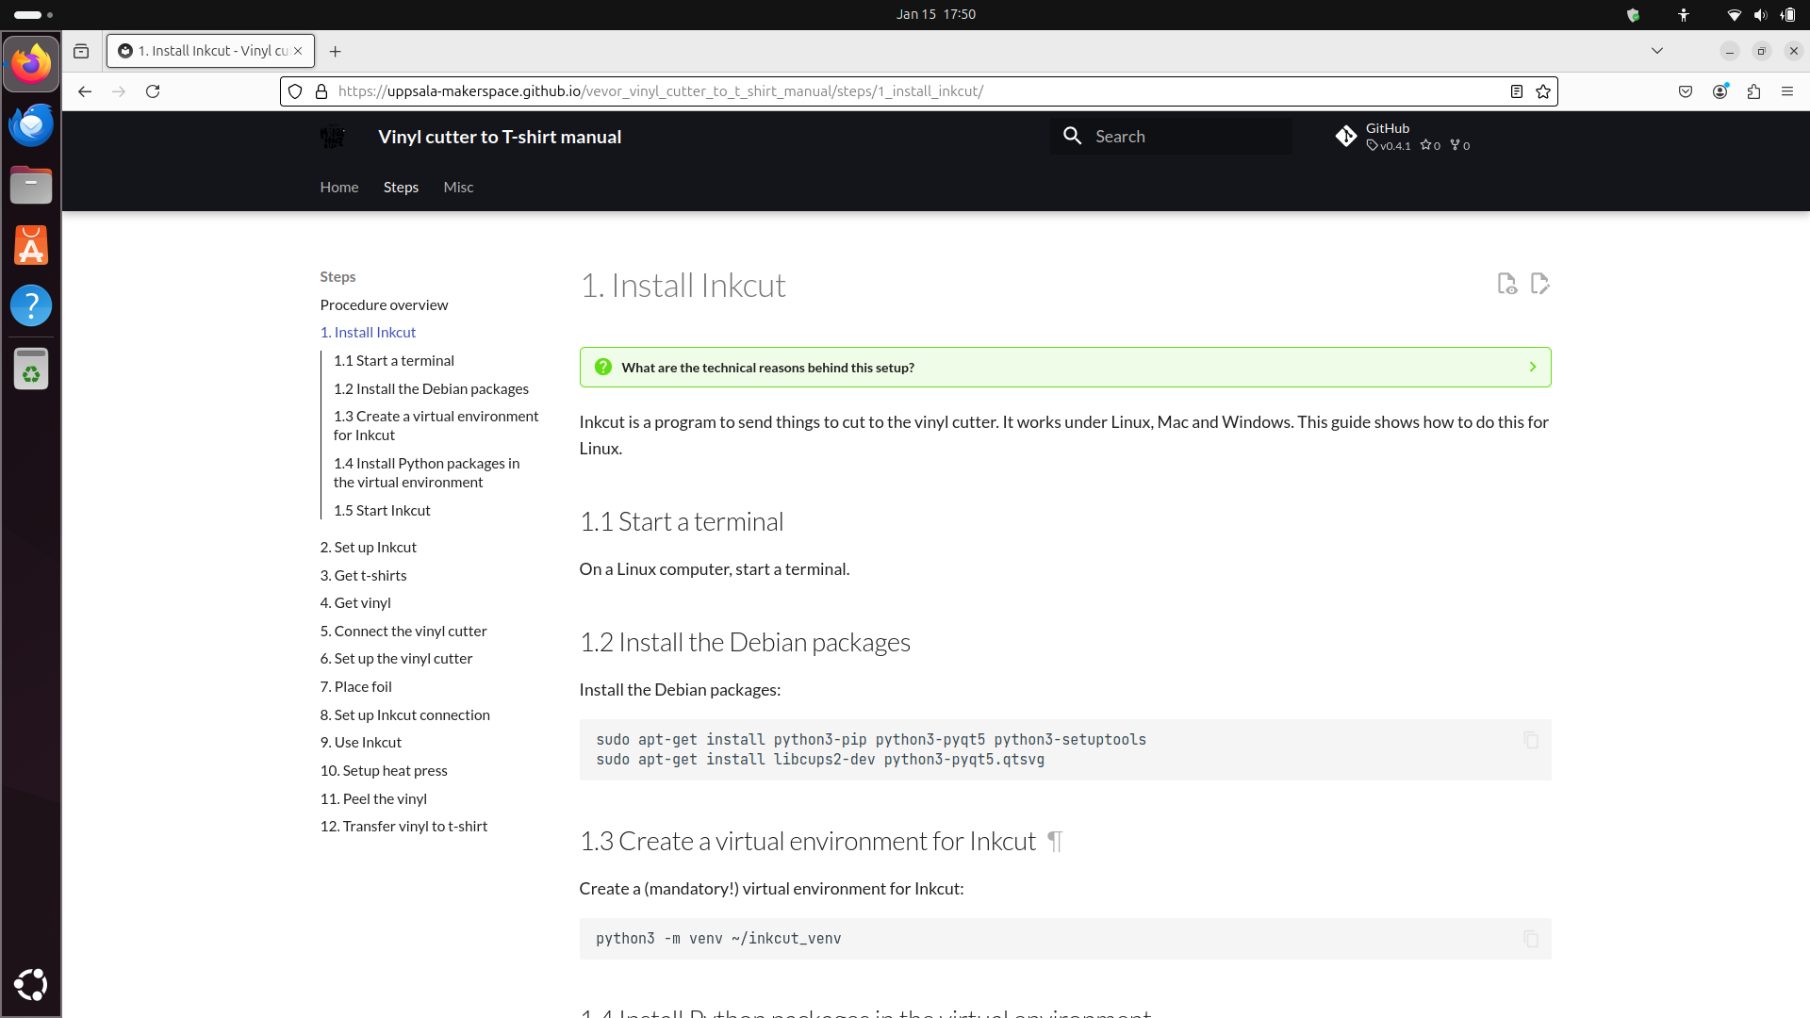Click the GitHub repository icon
The image size is (1810, 1018).
pyautogui.click(x=1346, y=137)
